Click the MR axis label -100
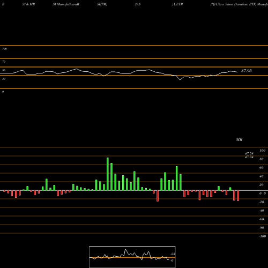The image size is (268, 268). 263,236
